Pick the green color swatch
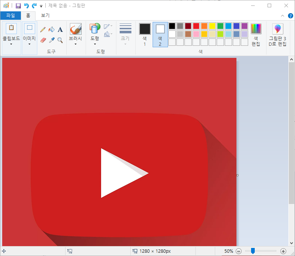This screenshot has height=256, width=295. [x=220, y=26]
